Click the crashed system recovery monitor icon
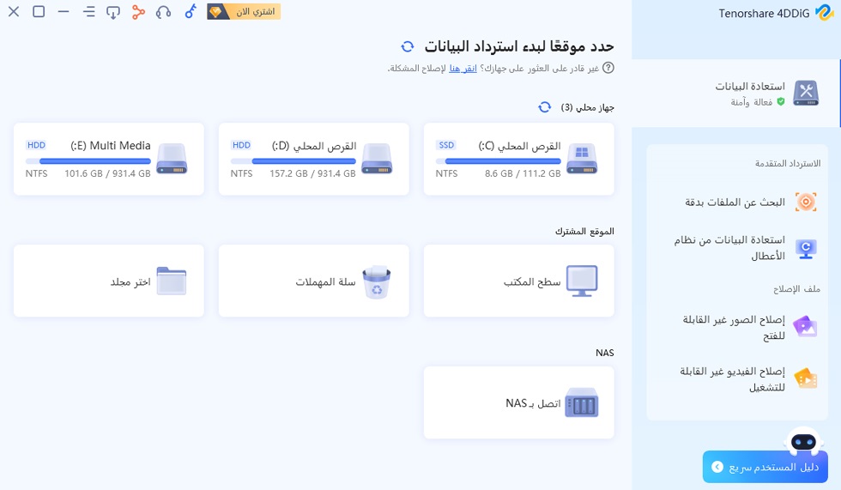The image size is (841, 490). tap(806, 249)
